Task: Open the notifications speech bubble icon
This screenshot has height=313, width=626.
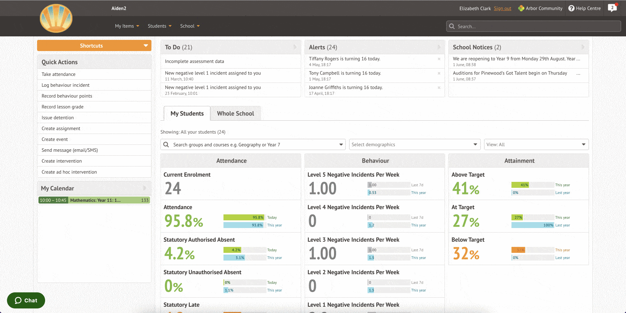Action: pyautogui.click(x=612, y=8)
